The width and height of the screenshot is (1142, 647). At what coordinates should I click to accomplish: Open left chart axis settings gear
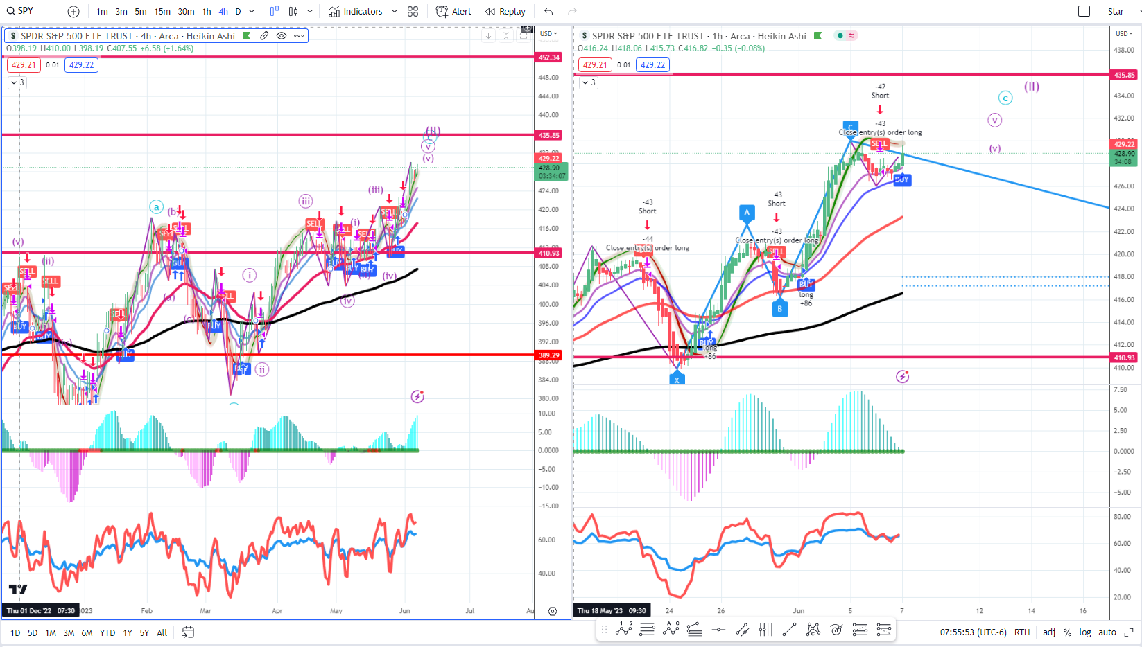click(553, 611)
